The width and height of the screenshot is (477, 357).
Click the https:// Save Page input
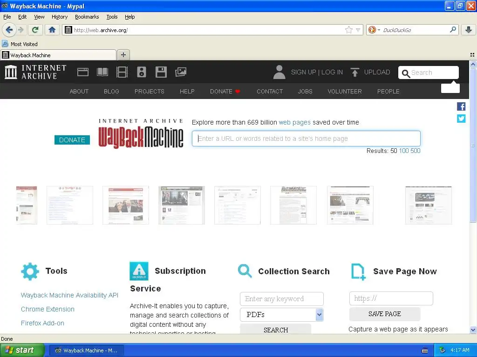pyautogui.click(x=391, y=298)
